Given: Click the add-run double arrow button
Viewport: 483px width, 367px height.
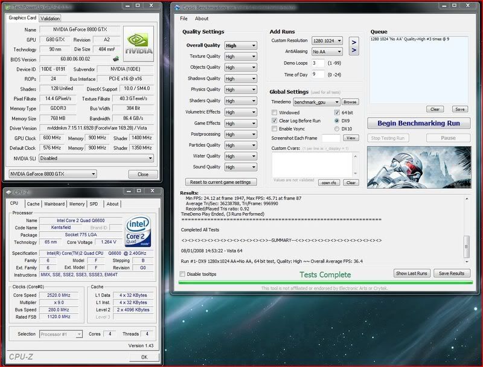Looking at the screenshot, I should tap(354, 46).
